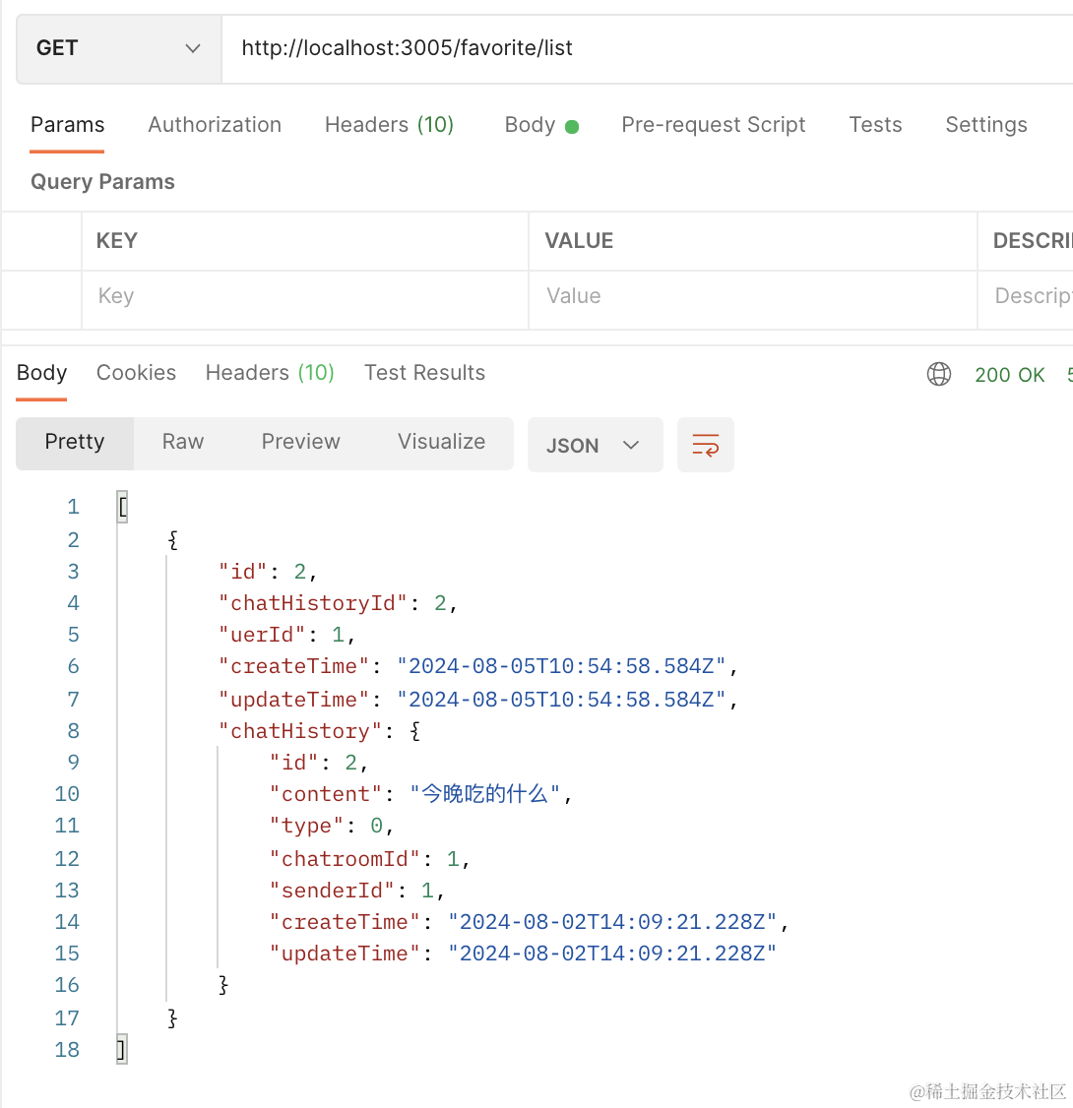Show the Preview response view

(300, 442)
